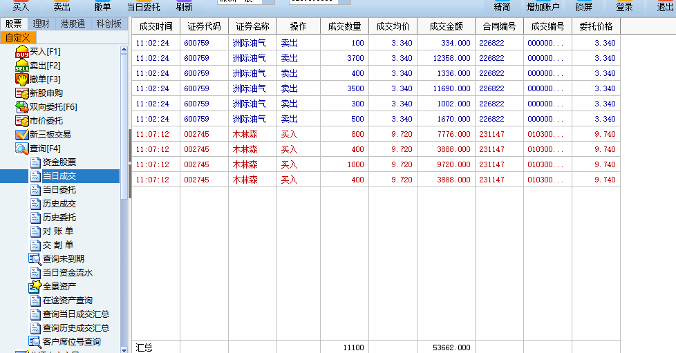Select the trade amount cell 11690.000

[447, 88]
